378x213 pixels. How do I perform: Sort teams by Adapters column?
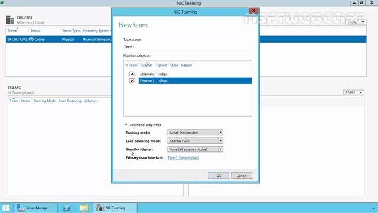tap(91, 101)
